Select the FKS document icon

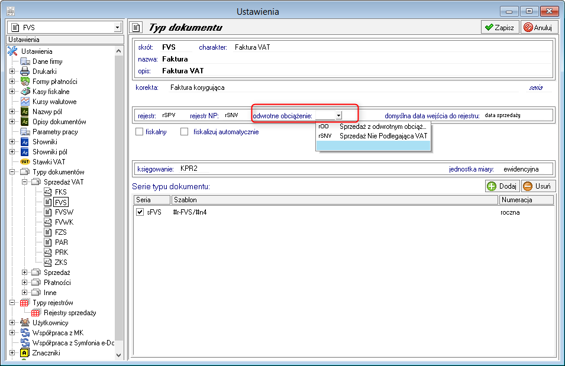[47, 192]
